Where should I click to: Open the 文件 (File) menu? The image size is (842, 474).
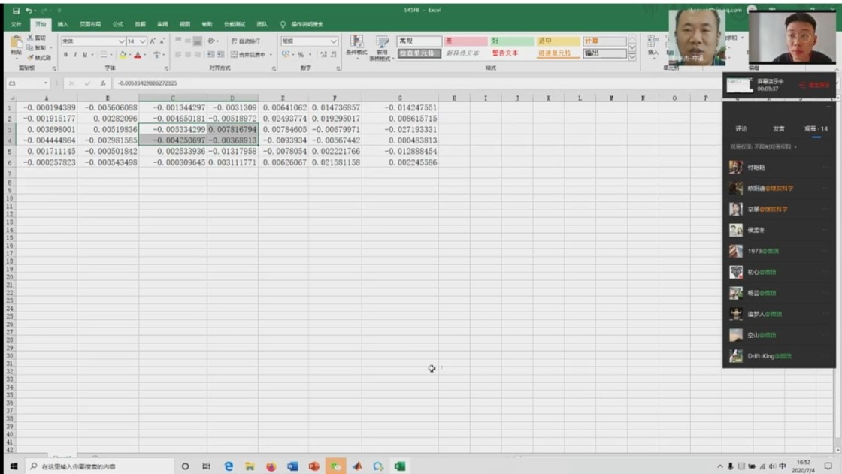click(16, 24)
